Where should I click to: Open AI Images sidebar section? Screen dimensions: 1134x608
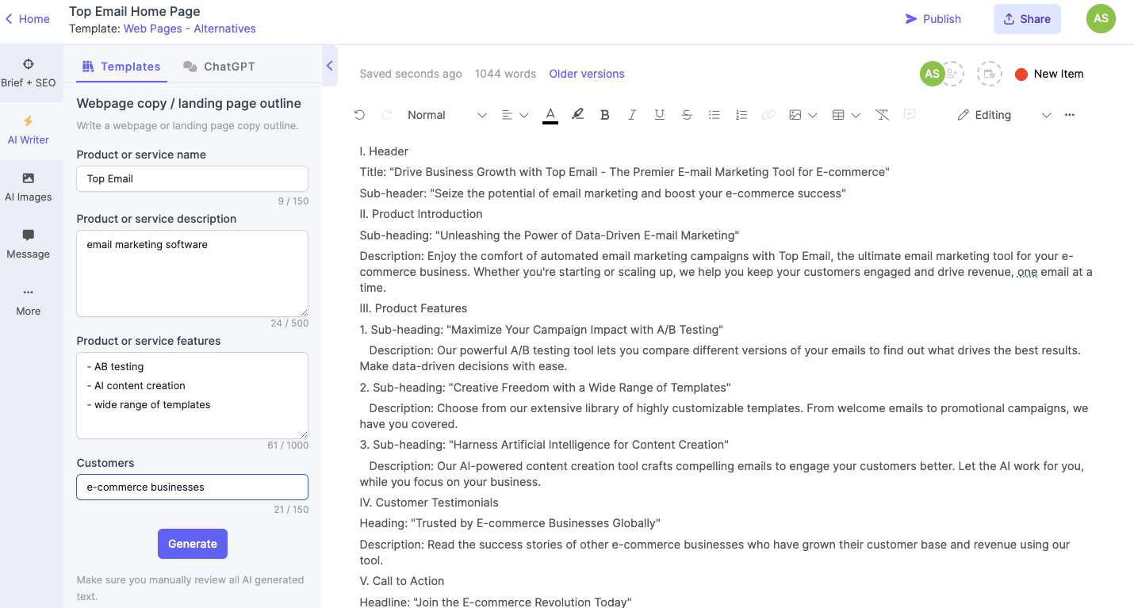29,187
